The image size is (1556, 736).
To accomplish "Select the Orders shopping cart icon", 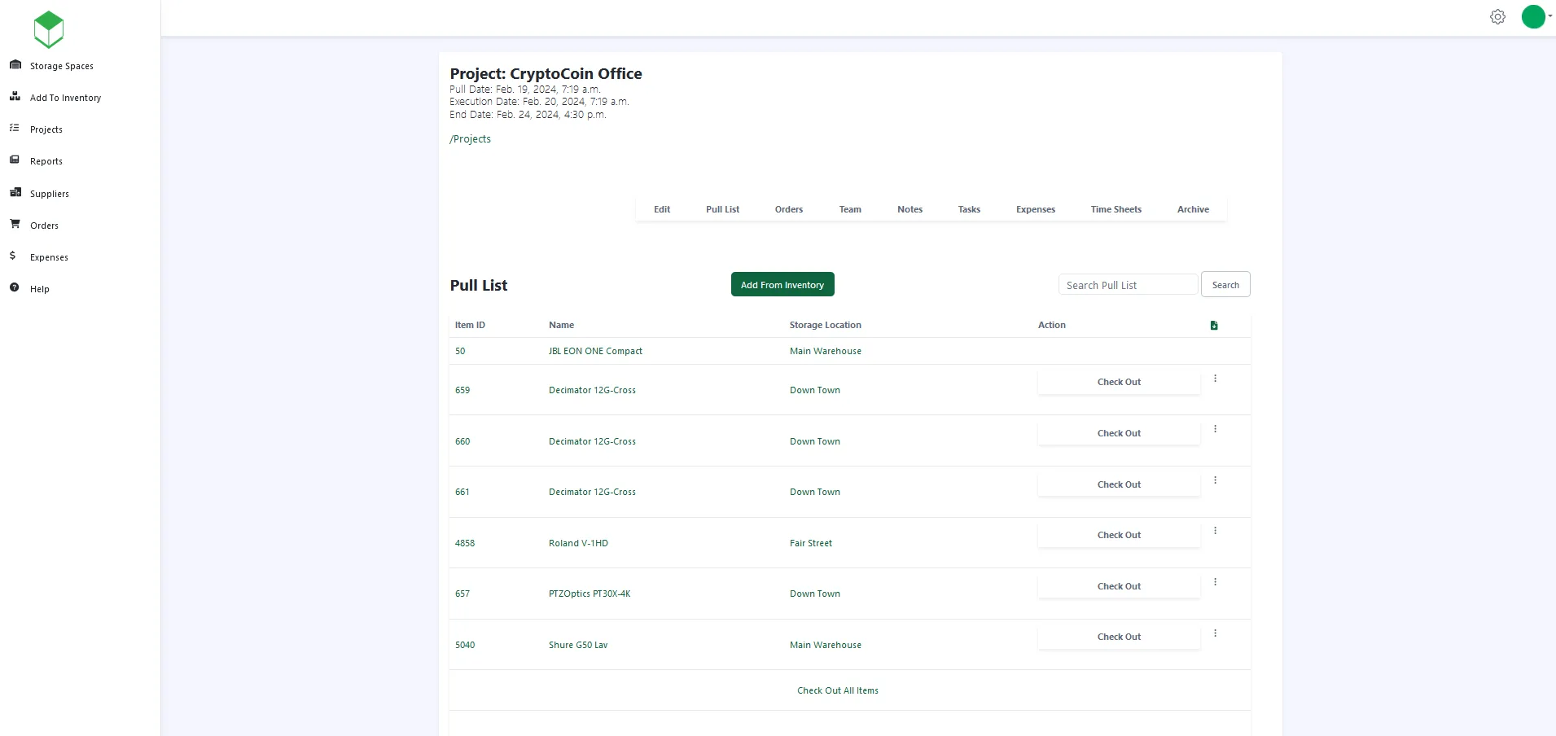I will click(15, 224).
